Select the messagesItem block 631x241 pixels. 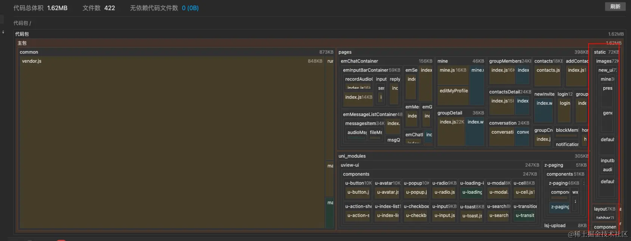[364, 123]
